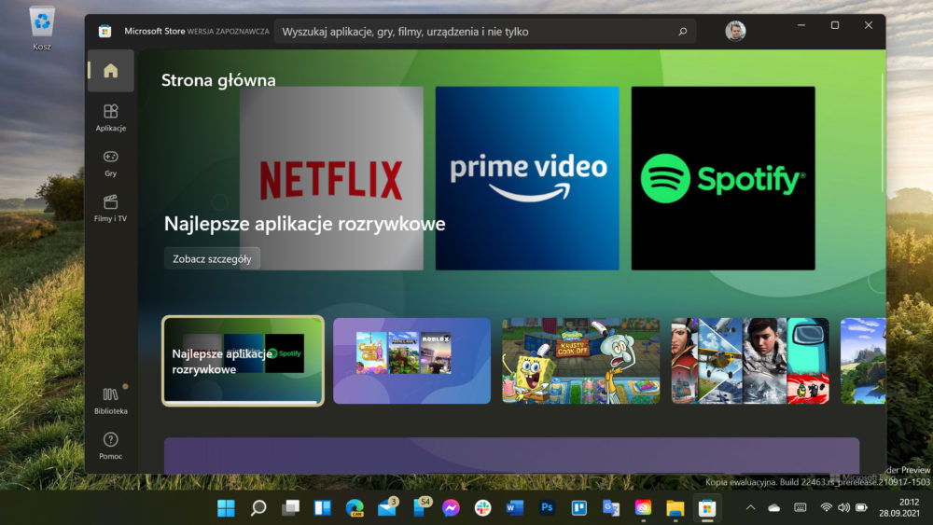This screenshot has height=525, width=933.
Task: Click the volume speaker tray icon
Action: pos(843,508)
